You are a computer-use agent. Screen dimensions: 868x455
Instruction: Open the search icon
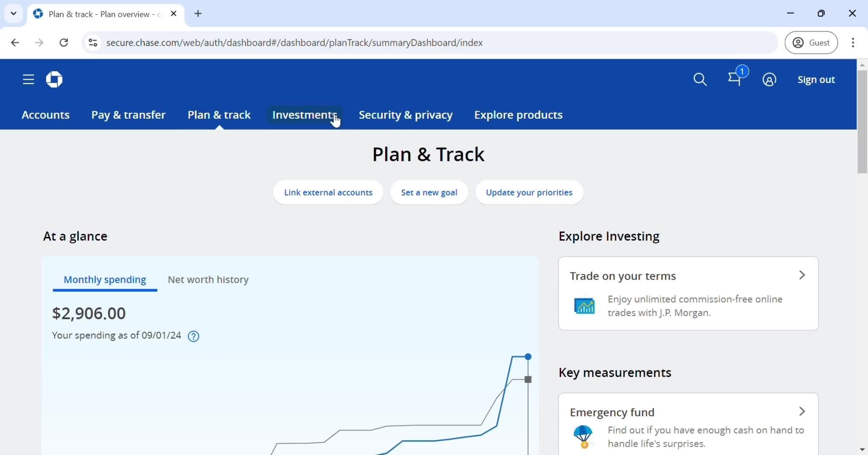(x=701, y=79)
